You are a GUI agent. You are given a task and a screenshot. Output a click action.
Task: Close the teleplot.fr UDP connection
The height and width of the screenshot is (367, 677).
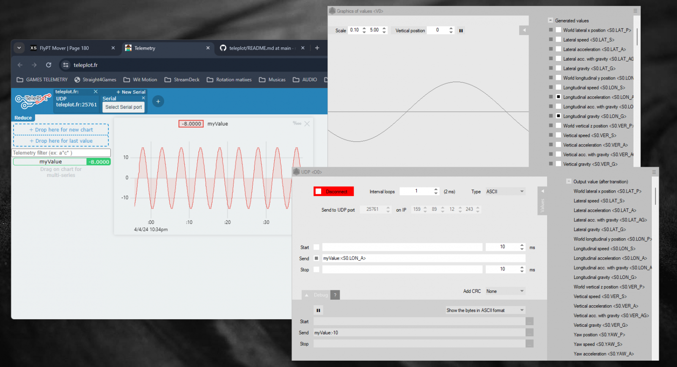coord(96,91)
